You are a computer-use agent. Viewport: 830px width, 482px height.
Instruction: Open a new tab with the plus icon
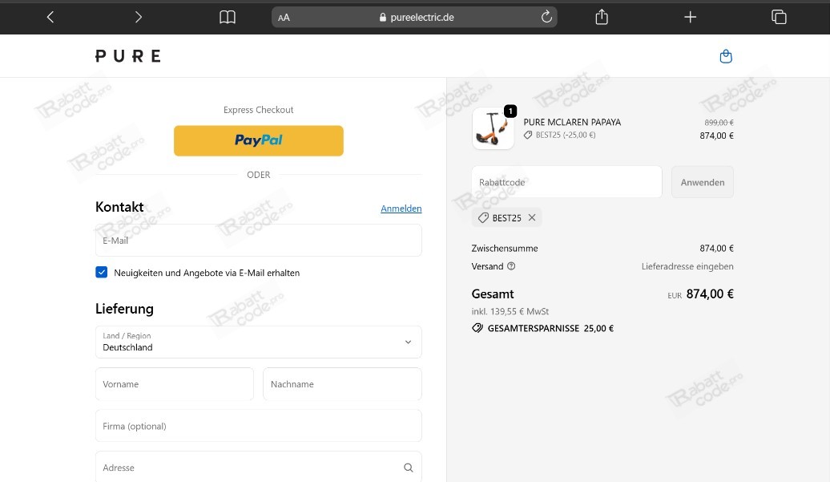click(690, 17)
